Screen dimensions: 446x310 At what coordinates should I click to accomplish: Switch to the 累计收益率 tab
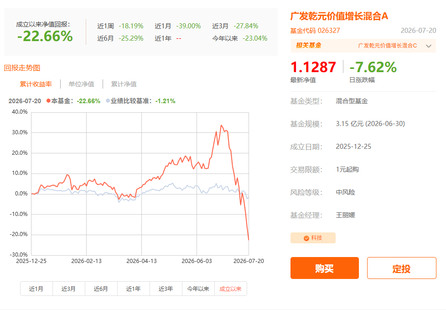coord(36,84)
